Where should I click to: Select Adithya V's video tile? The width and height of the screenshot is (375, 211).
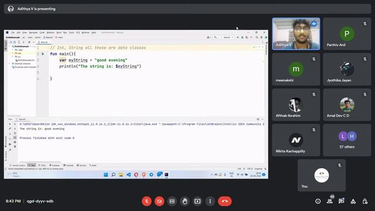tap(296, 34)
